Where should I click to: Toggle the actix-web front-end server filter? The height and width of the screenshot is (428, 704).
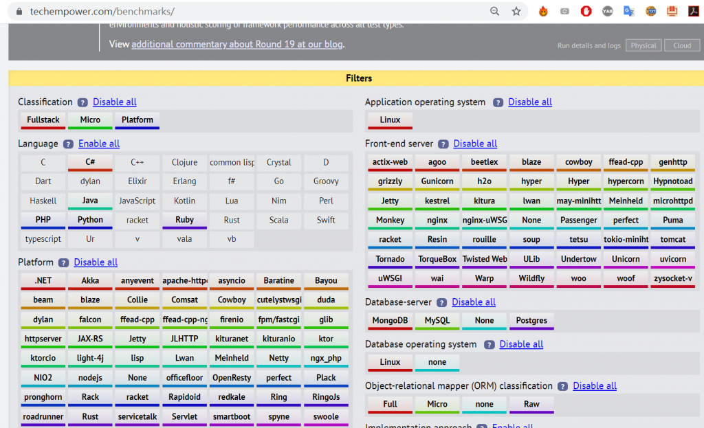(390, 163)
